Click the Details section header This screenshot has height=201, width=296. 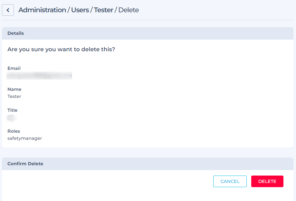coord(148,33)
